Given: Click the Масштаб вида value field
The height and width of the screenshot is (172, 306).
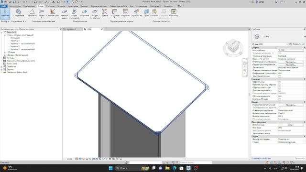Looking at the screenshot, I should (x=291, y=50).
